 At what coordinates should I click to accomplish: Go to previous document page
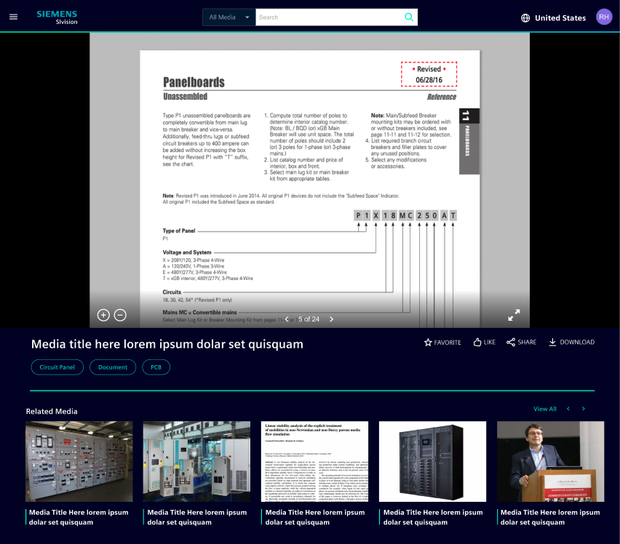point(287,319)
